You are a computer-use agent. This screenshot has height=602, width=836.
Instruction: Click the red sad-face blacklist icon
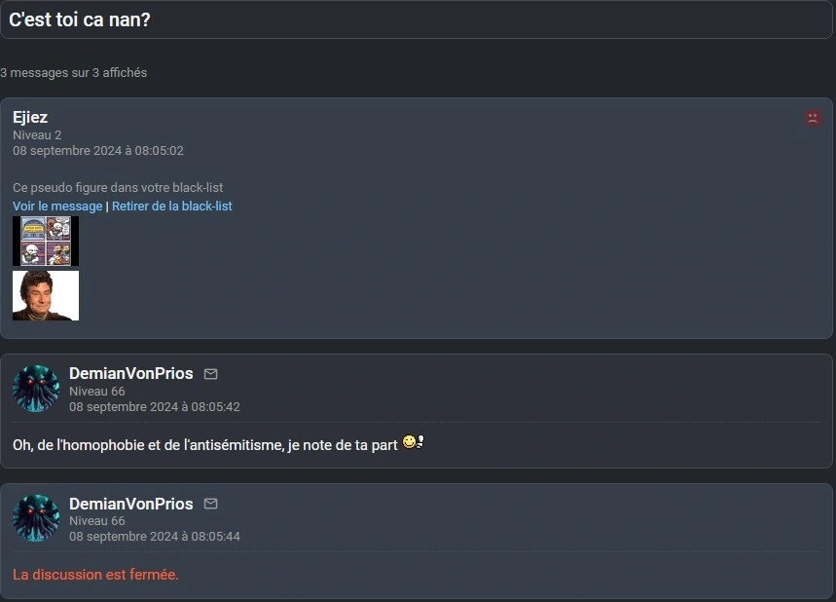[x=812, y=118]
